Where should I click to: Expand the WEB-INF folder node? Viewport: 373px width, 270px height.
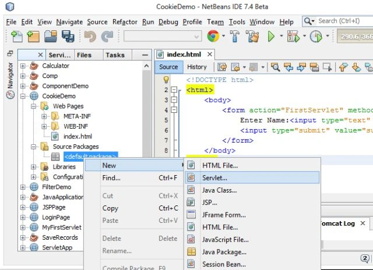pyautogui.click(x=44, y=126)
